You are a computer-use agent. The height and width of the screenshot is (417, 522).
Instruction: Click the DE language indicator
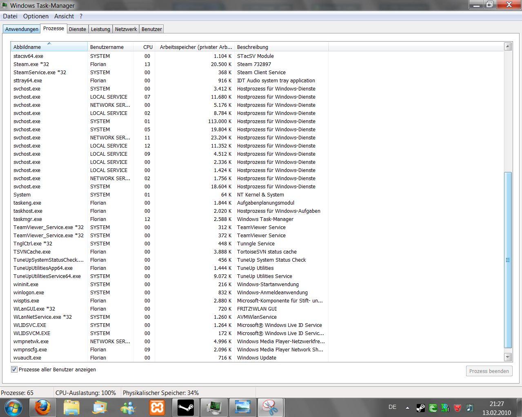392,407
